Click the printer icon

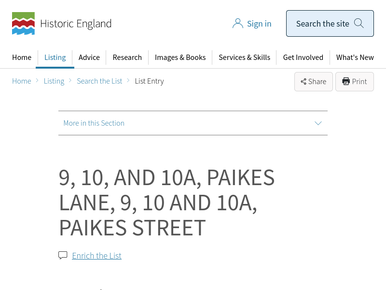[x=346, y=82]
